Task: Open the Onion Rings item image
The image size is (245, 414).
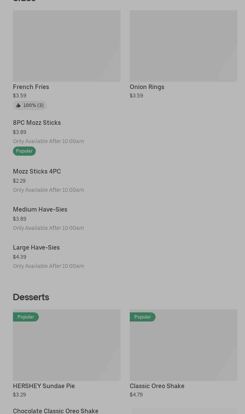Action: [x=183, y=46]
